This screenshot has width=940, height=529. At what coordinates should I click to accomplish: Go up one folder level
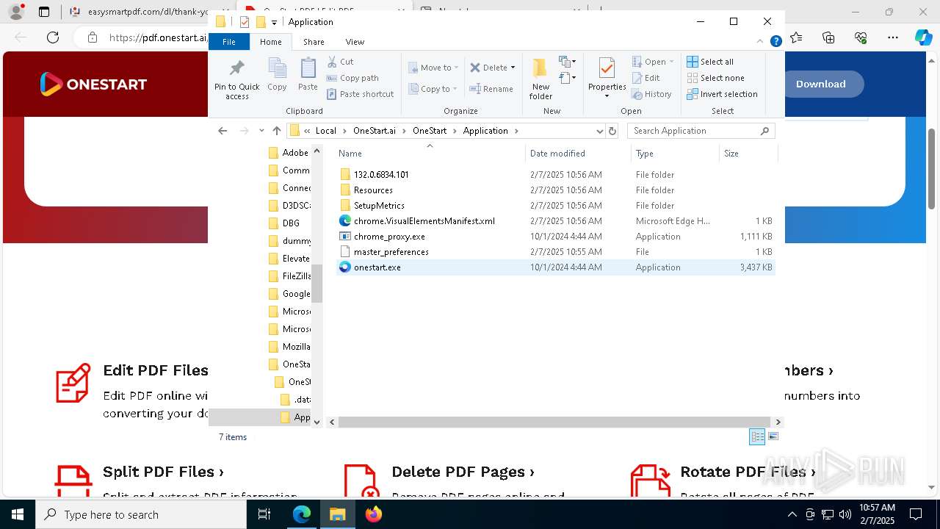276,131
